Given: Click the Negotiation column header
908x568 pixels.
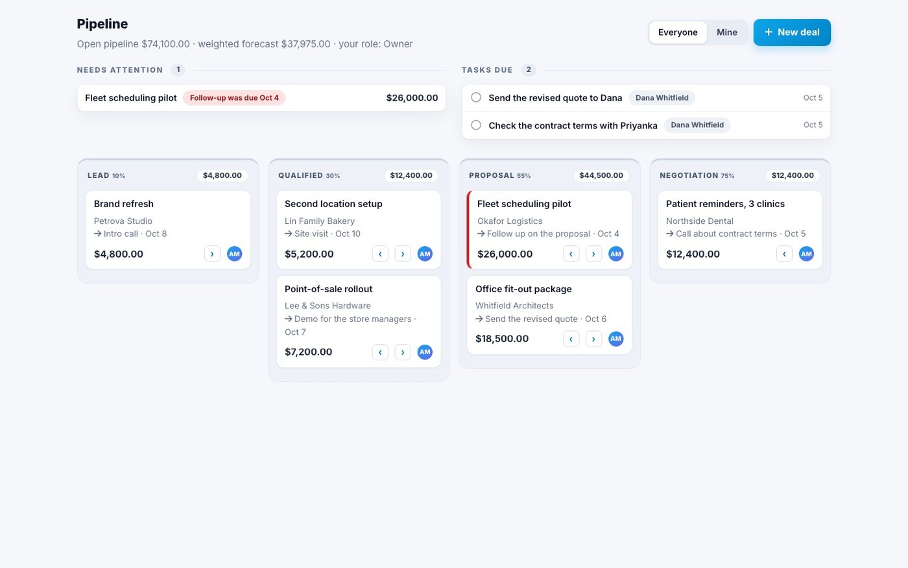Looking at the screenshot, I should pyautogui.click(x=740, y=175).
